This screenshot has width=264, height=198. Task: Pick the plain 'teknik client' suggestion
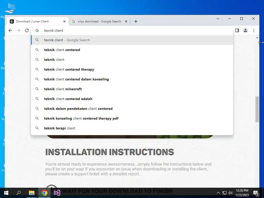pos(132,60)
